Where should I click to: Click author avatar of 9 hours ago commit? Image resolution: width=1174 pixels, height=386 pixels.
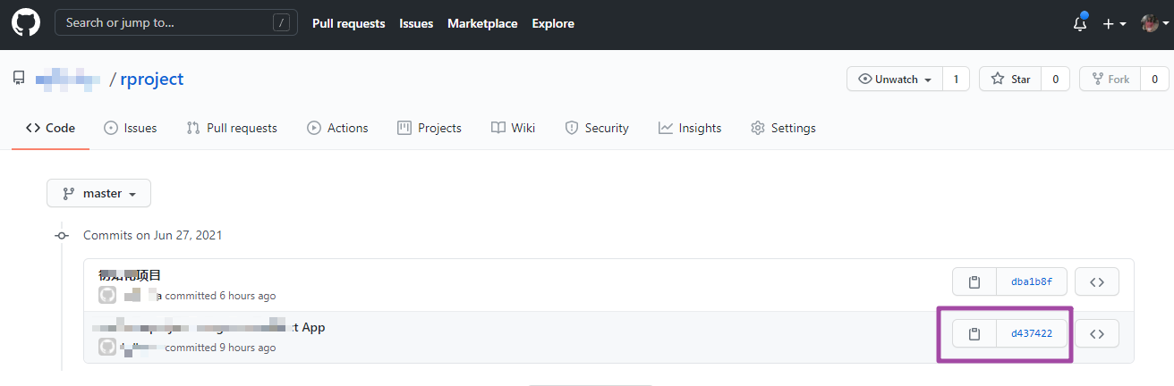[x=107, y=347]
